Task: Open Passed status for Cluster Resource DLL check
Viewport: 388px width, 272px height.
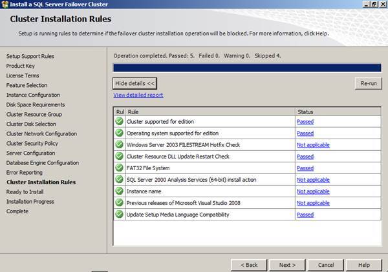Action: (x=305, y=157)
